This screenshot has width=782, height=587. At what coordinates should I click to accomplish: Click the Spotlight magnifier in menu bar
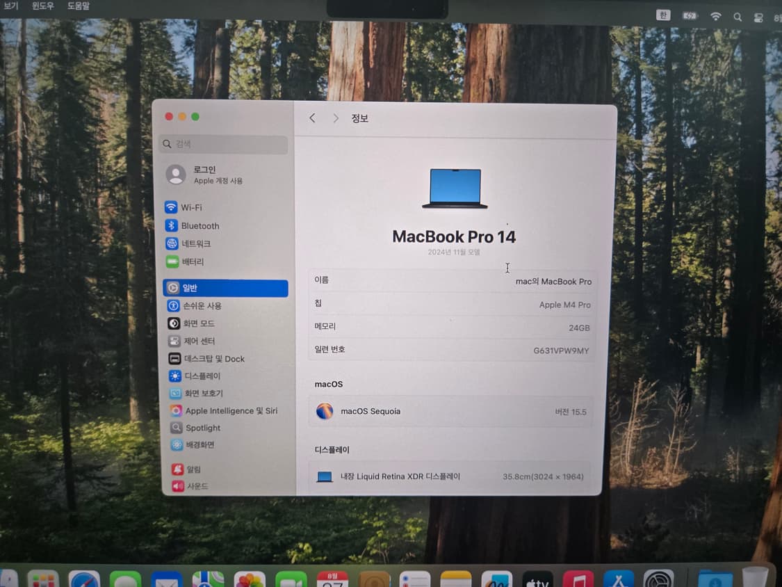(x=737, y=17)
